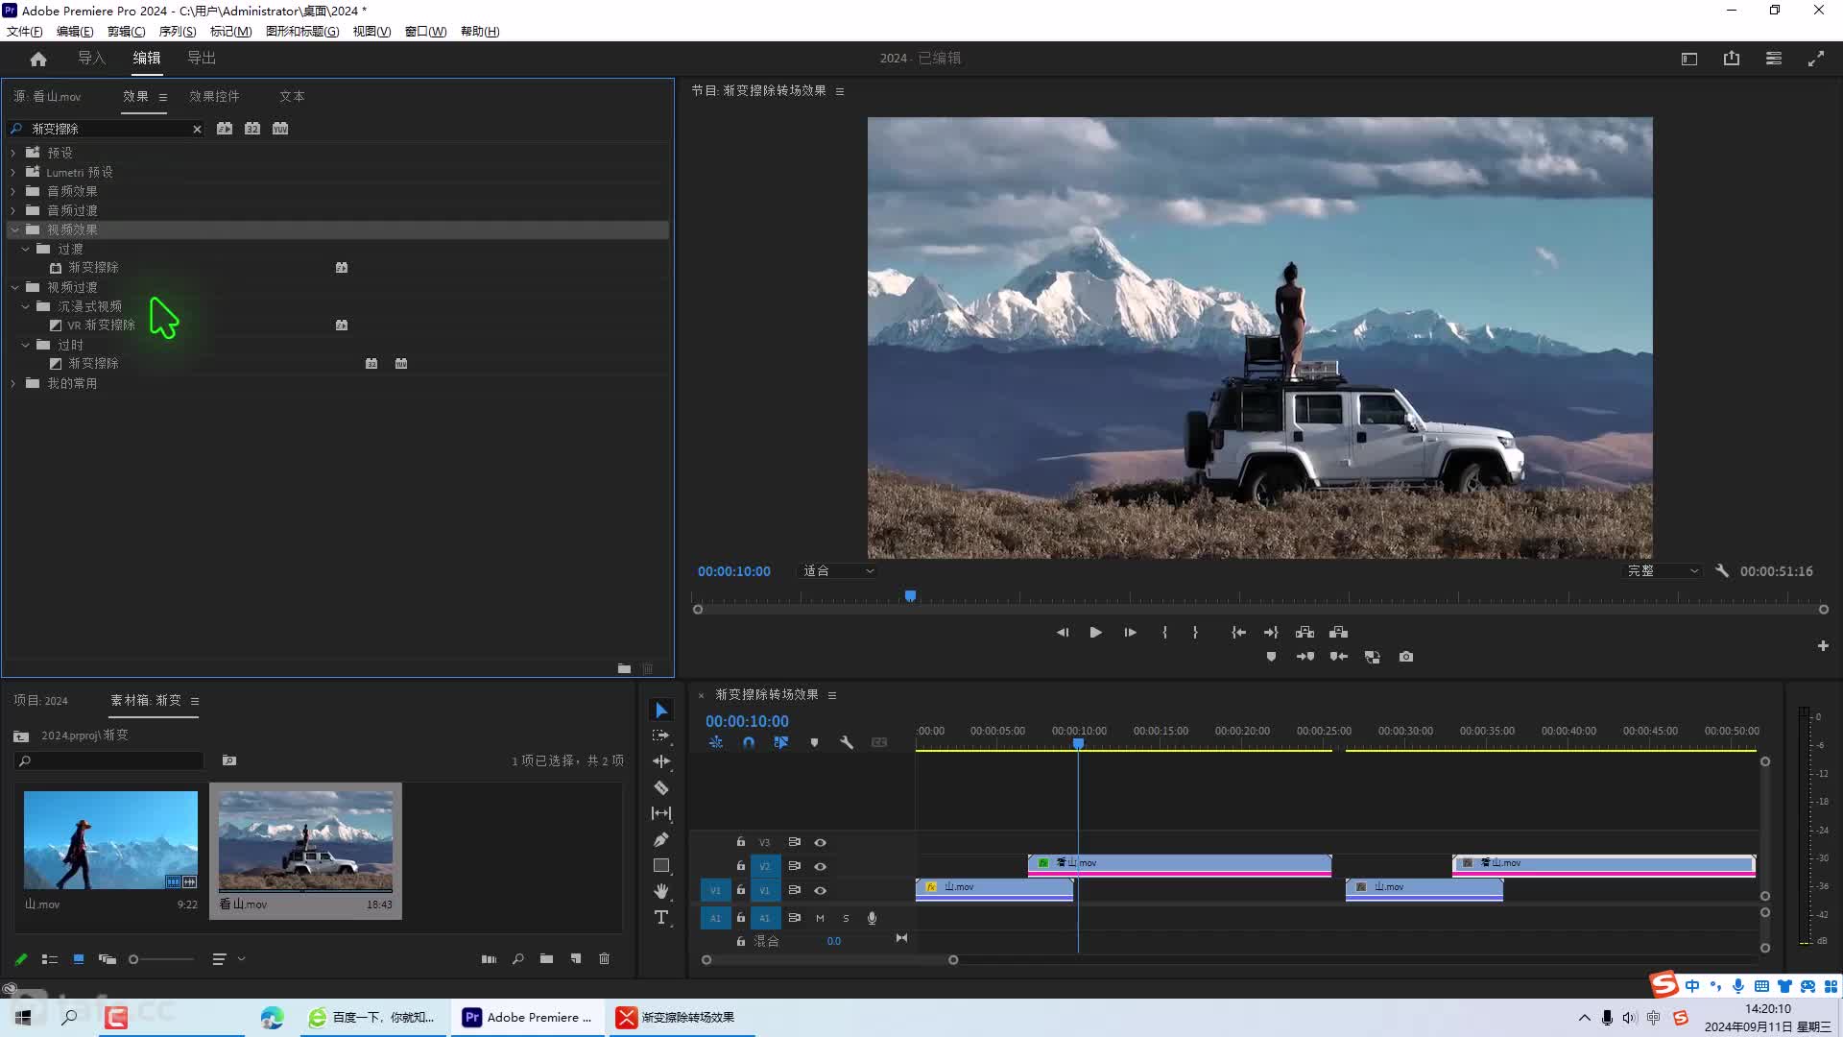Screen dimensions: 1843x1037
Task: Export frame with camera icon
Action: point(1406,657)
